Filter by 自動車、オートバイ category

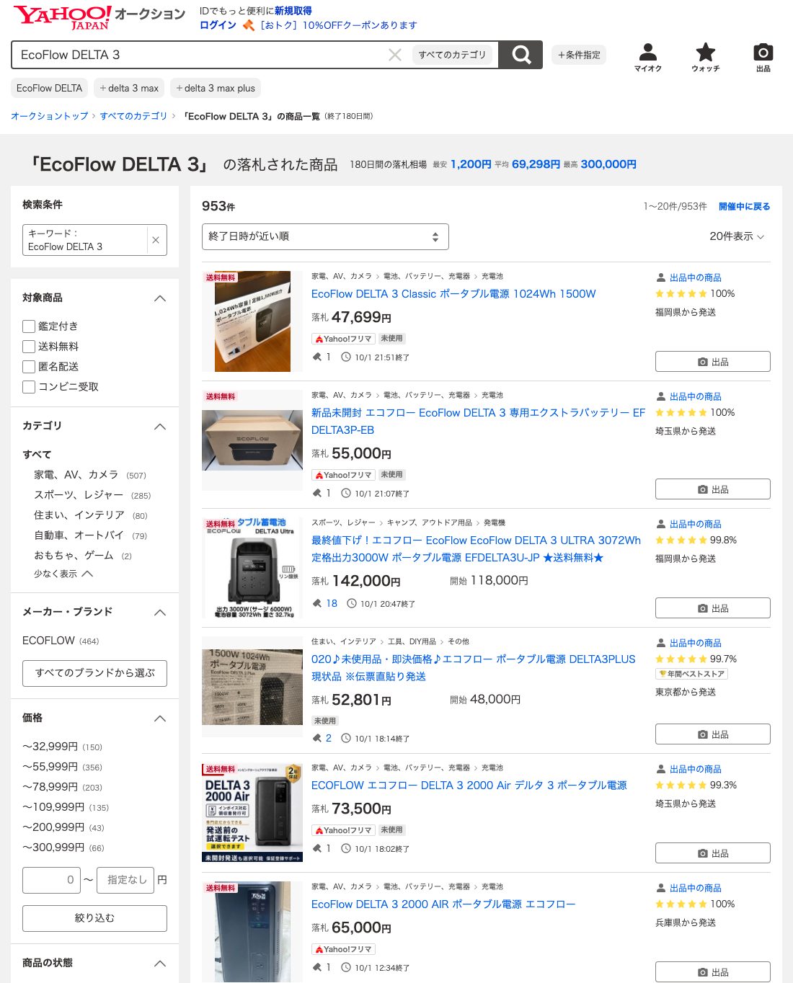(x=79, y=535)
